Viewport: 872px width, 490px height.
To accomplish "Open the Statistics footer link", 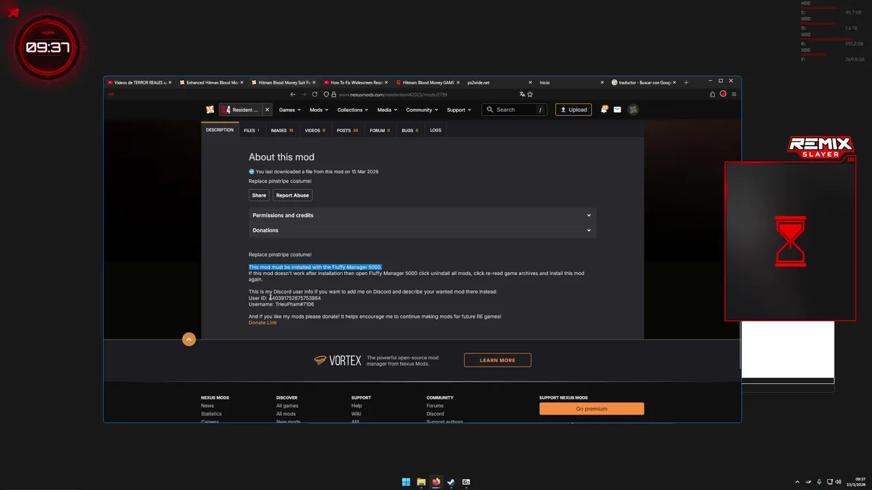I will 211,414.
